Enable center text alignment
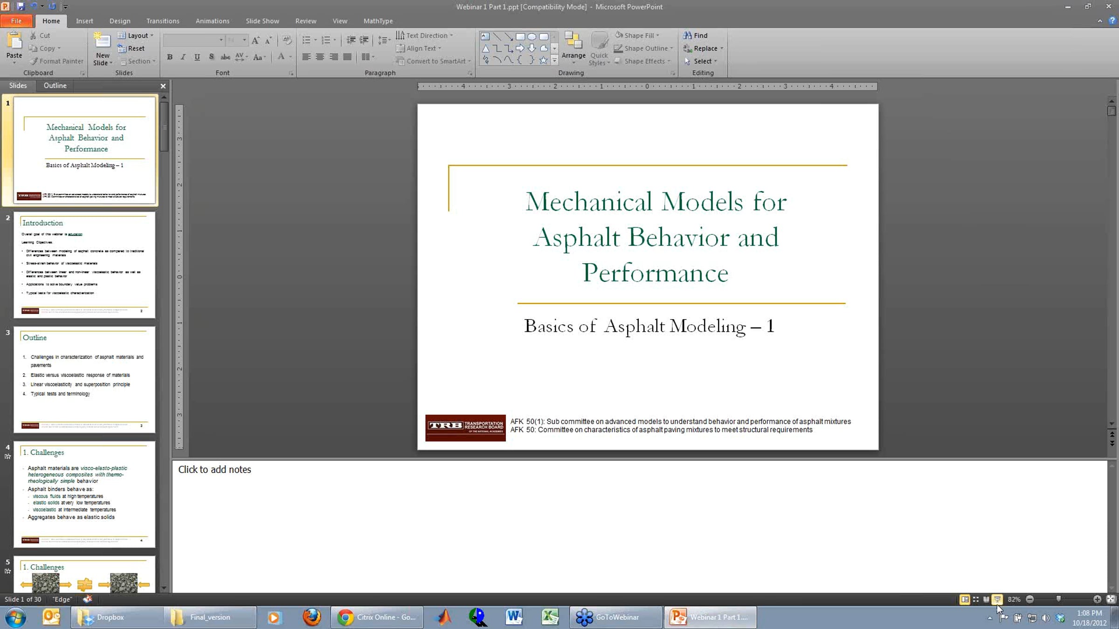This screenshot has height=629, width=1119. (320, 57)
